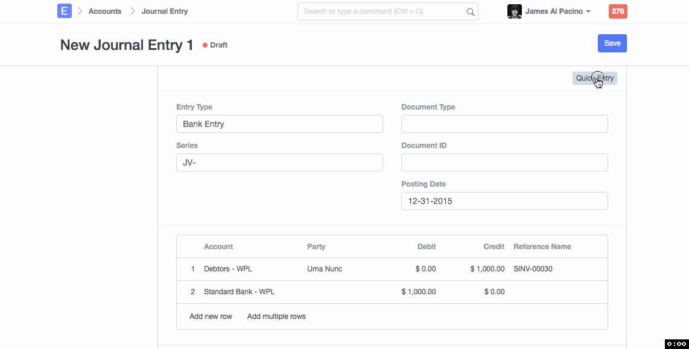Save the journal entry

pos(612,43)
